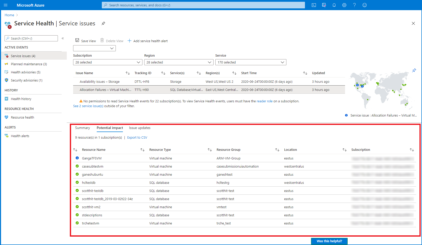
Task: Click Export to CSV link
Action: coord(137,138)
